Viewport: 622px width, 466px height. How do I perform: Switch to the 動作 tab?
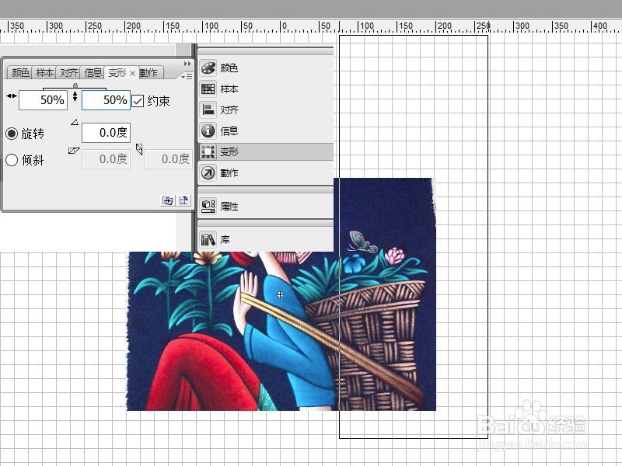(149, 72)
